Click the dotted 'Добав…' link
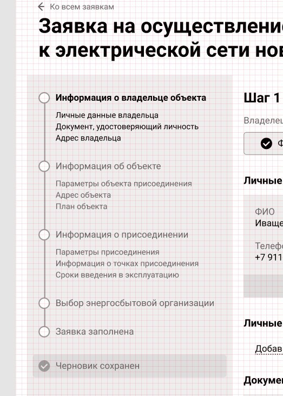This screenshot has width=283, height=396. click(269, 349)
